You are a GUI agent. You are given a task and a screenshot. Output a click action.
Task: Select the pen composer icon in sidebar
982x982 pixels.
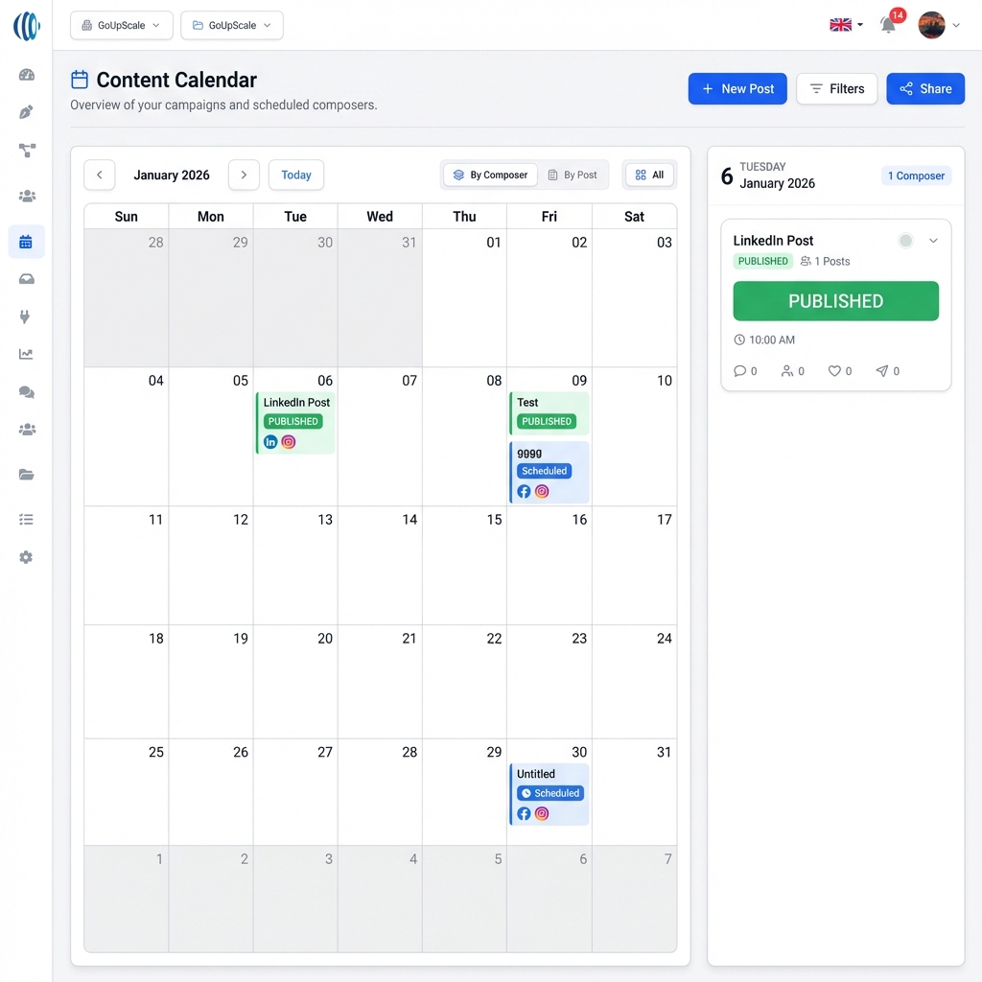(26, 111)
